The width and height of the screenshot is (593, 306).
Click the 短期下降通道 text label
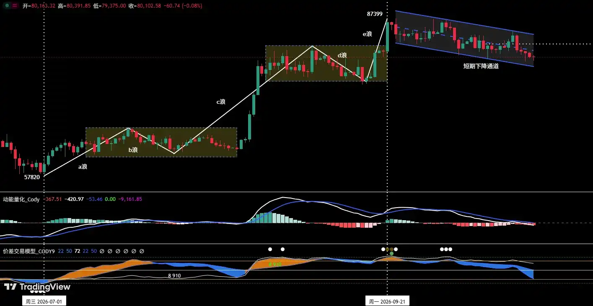[481, 66]
